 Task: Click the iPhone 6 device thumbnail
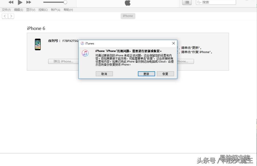38,44
